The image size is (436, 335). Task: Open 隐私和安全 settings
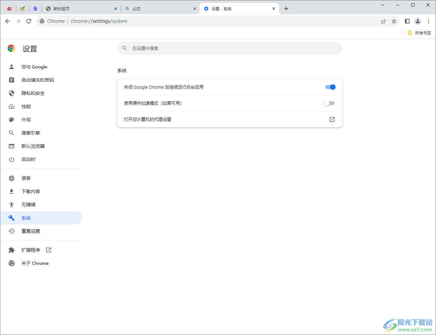[41, 93]
